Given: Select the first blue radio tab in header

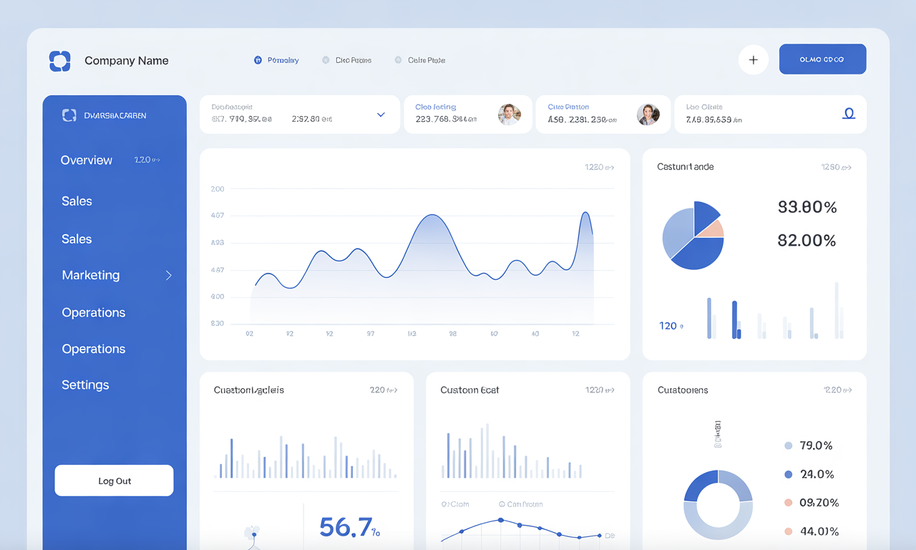Looking at the screenshot, I should pos(258,60).
